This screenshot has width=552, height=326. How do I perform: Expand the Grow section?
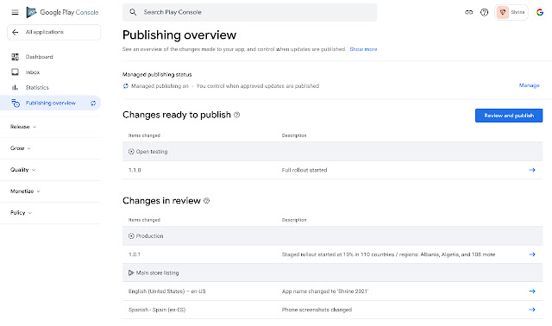[21, 148]
